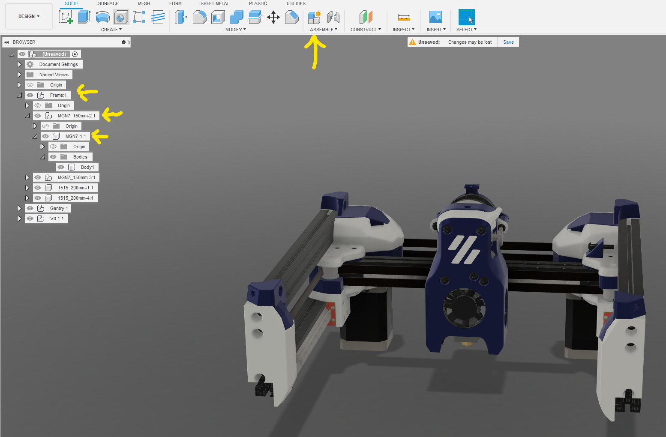Click the New Component icon
The image size is (666, 437).
point(315,17)
